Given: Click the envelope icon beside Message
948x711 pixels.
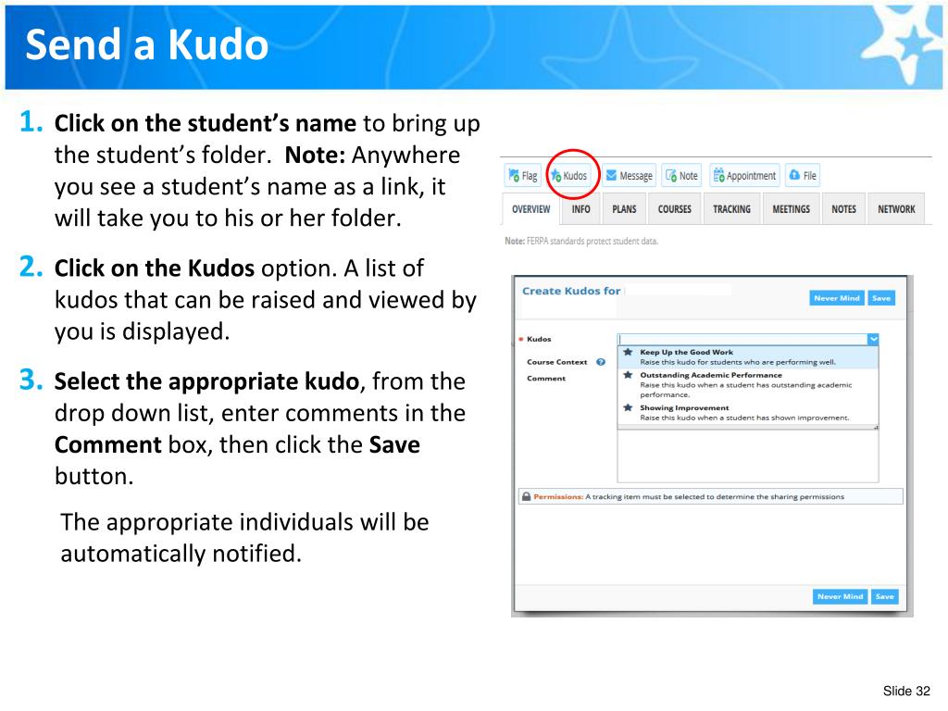Looking at the screenshot, I should tap(611, 175).
